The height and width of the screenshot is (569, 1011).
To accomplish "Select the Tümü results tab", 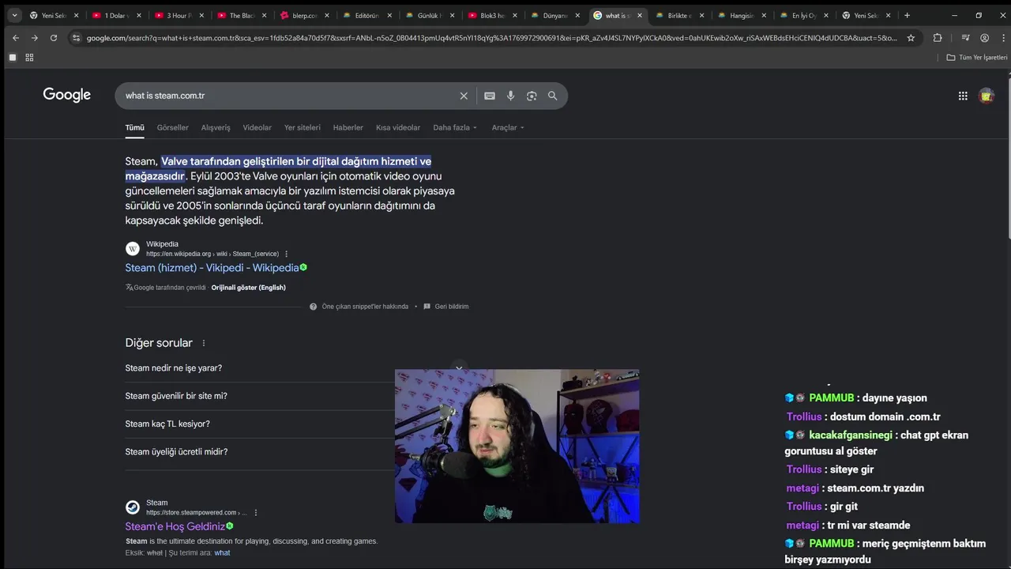I will click(134, 127).
